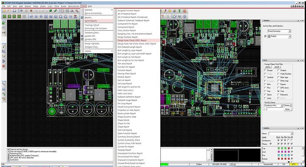
Task: Open the Manufacture menu
Action: click(74, 6)
